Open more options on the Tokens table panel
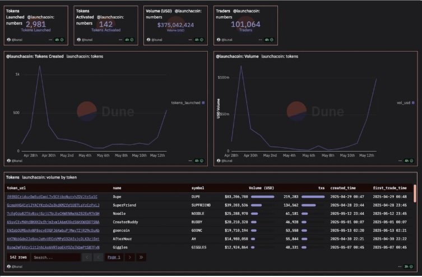Image resolution: width=422 pixels, height=277 pixels. tap(400, 266)
